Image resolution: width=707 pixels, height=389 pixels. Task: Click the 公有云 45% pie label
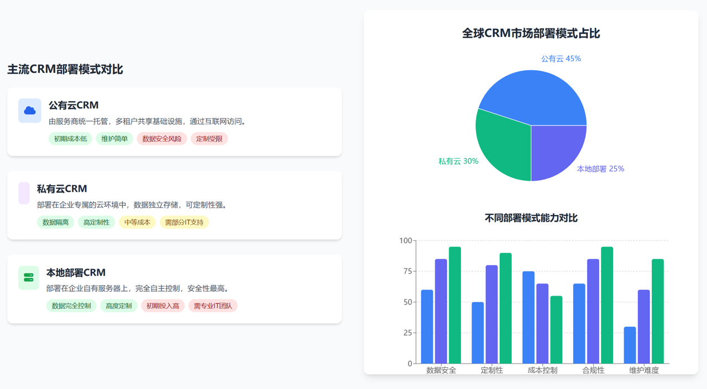point(561,59)
